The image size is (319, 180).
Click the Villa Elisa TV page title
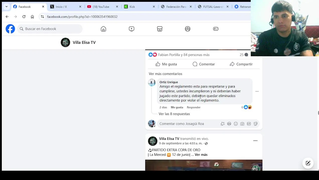point(84,42)
